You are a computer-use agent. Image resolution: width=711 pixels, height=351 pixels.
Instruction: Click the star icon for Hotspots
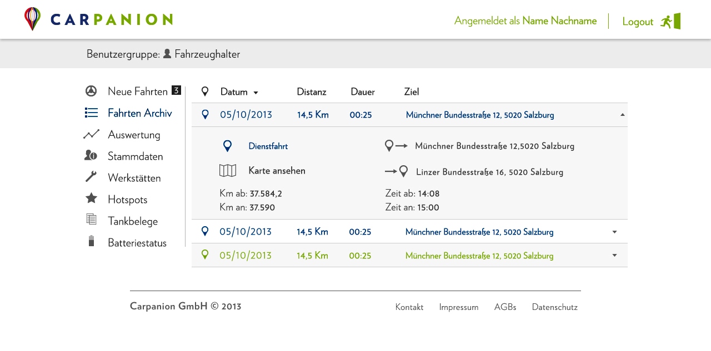click(x=91, y=199)
